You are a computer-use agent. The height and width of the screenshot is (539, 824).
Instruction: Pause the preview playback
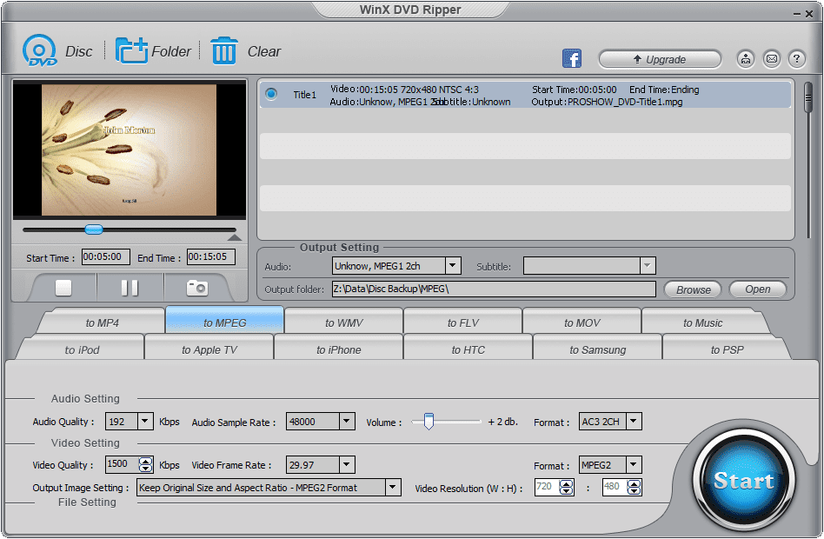(x=129, y=287)
